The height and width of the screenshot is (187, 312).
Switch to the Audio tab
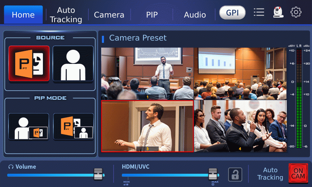[195, 15]
